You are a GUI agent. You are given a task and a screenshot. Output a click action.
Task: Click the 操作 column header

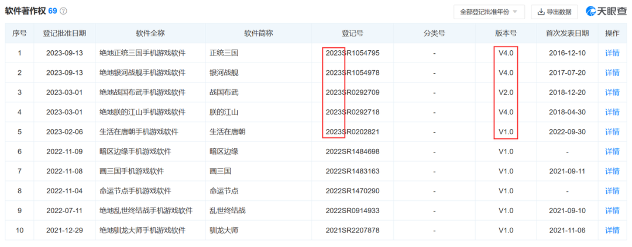(612, 33)
